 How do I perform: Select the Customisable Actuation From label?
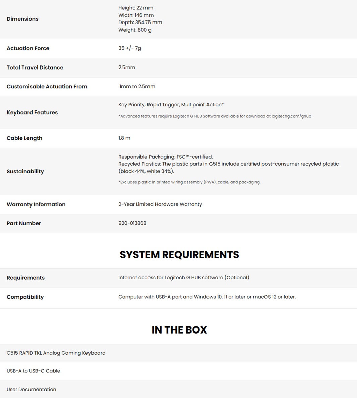coord(47,87)
